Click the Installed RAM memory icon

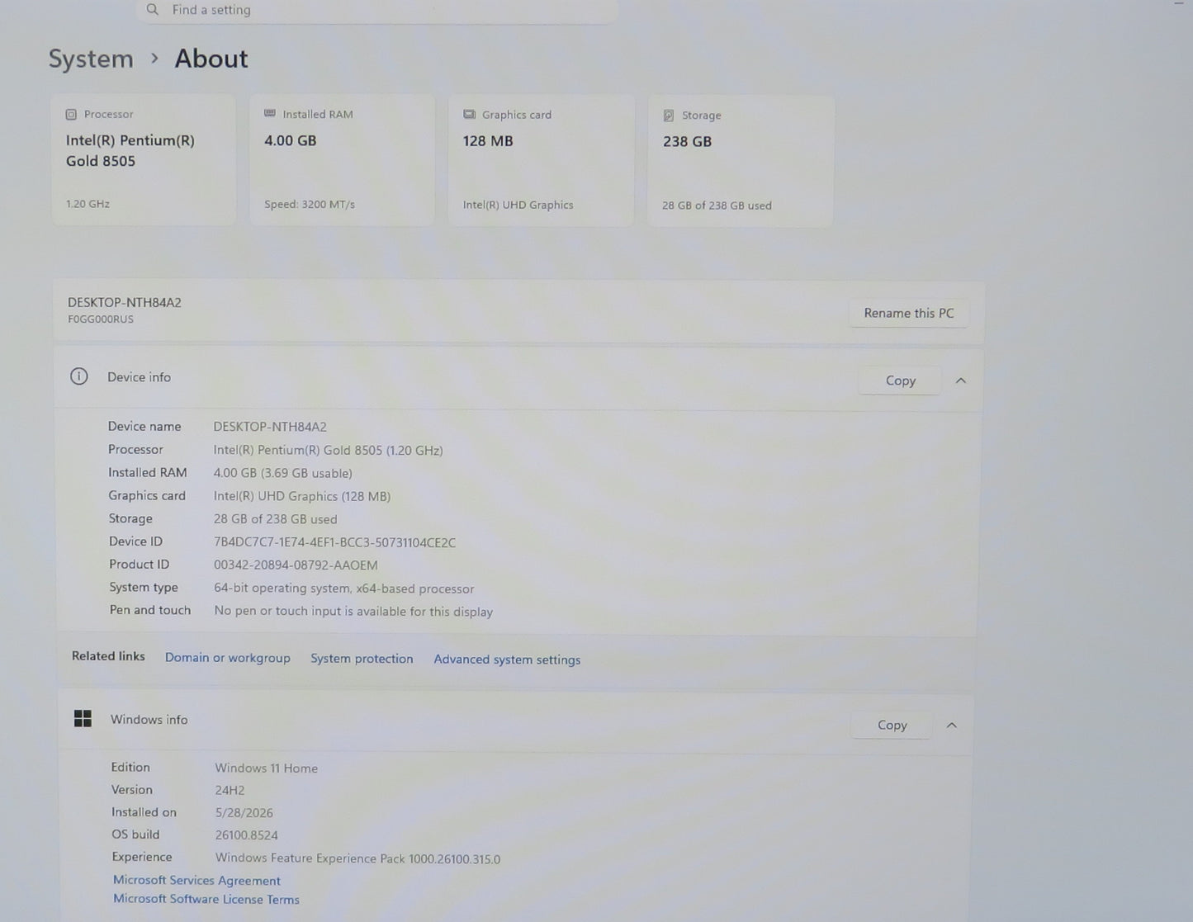pyautogui.click(x=270, y=114)
